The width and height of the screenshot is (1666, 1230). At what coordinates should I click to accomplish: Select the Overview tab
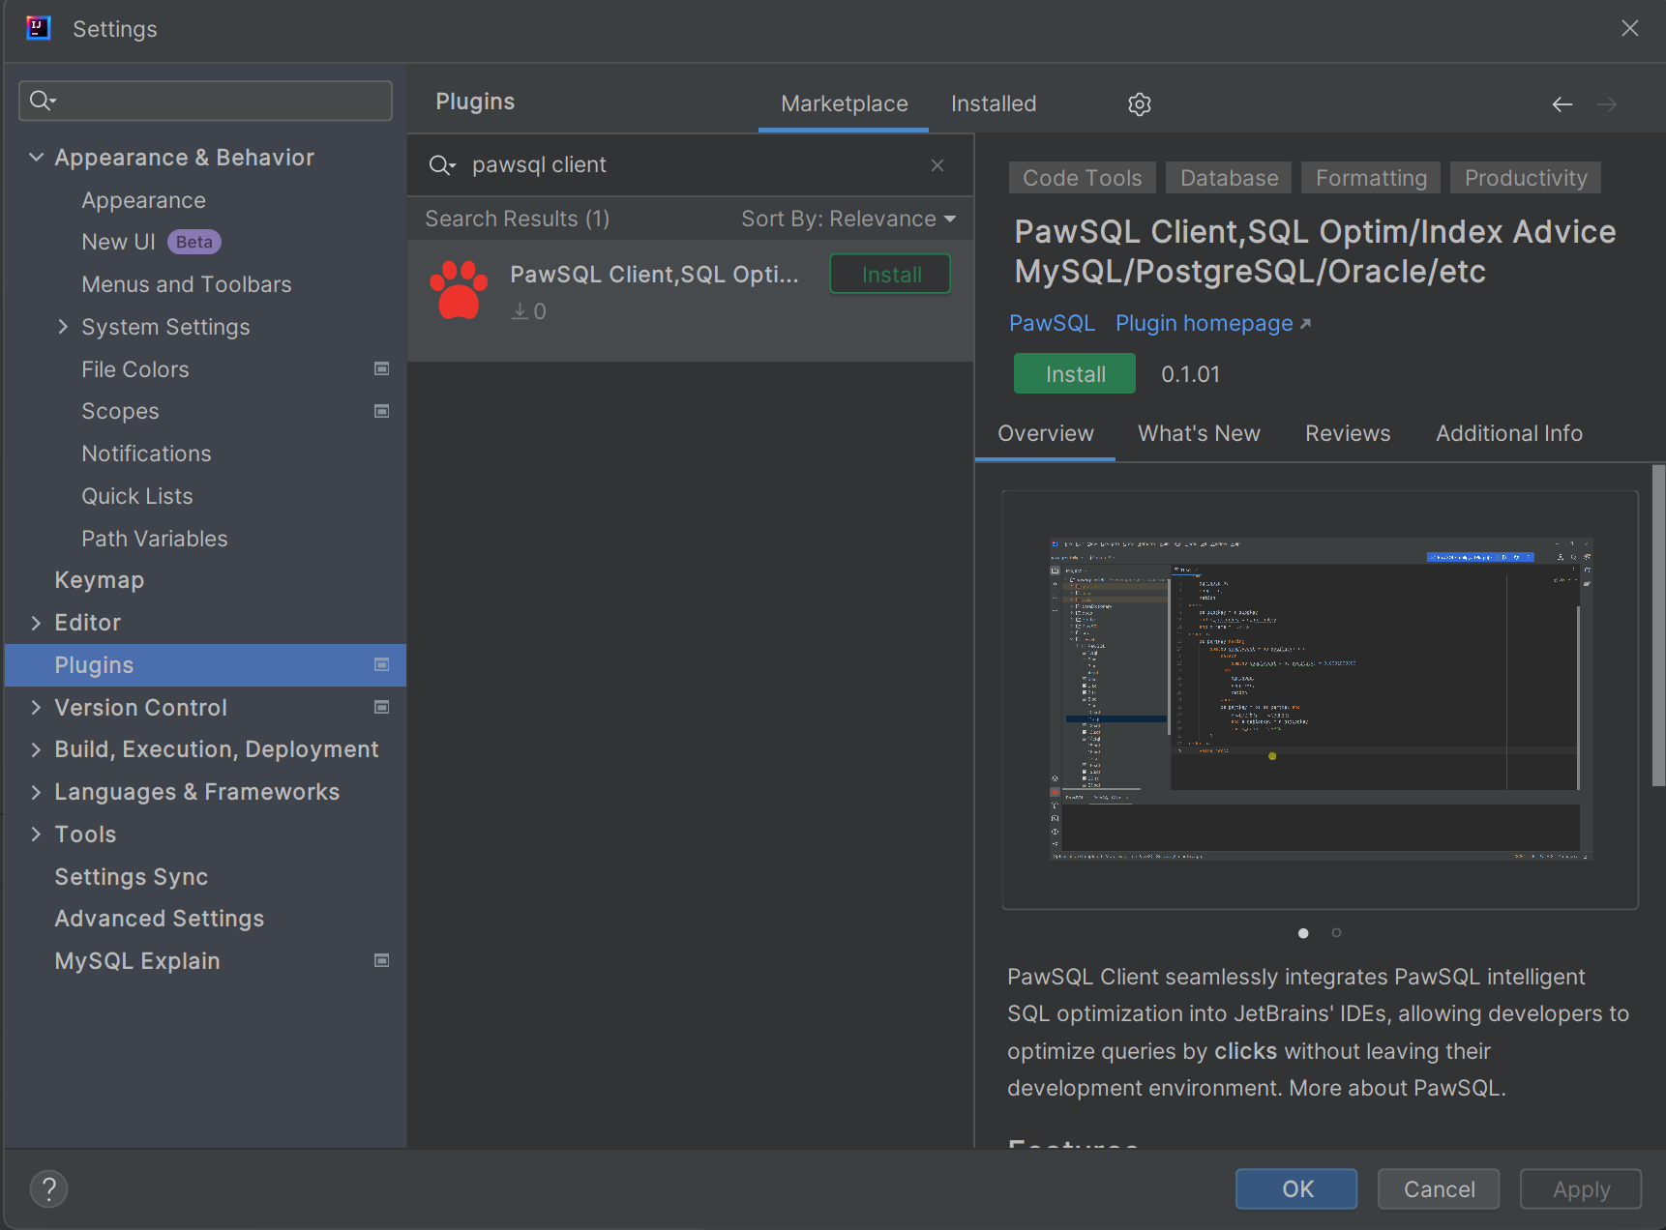[x=1045, y=433]
